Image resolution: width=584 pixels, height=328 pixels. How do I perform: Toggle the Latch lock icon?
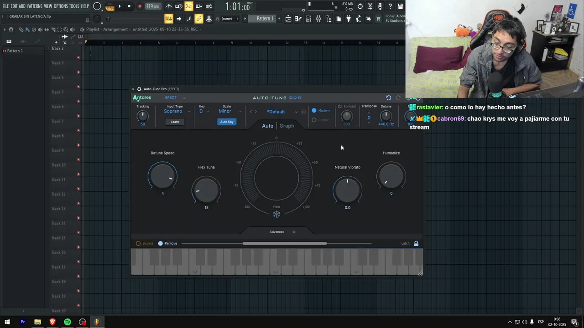[x=416, y=243]
